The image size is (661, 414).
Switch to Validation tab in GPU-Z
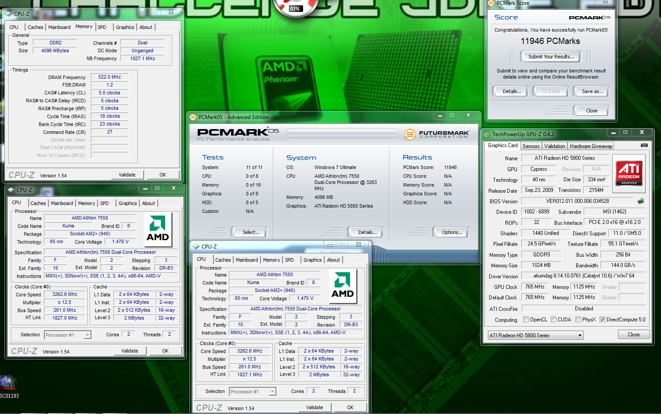555,146
